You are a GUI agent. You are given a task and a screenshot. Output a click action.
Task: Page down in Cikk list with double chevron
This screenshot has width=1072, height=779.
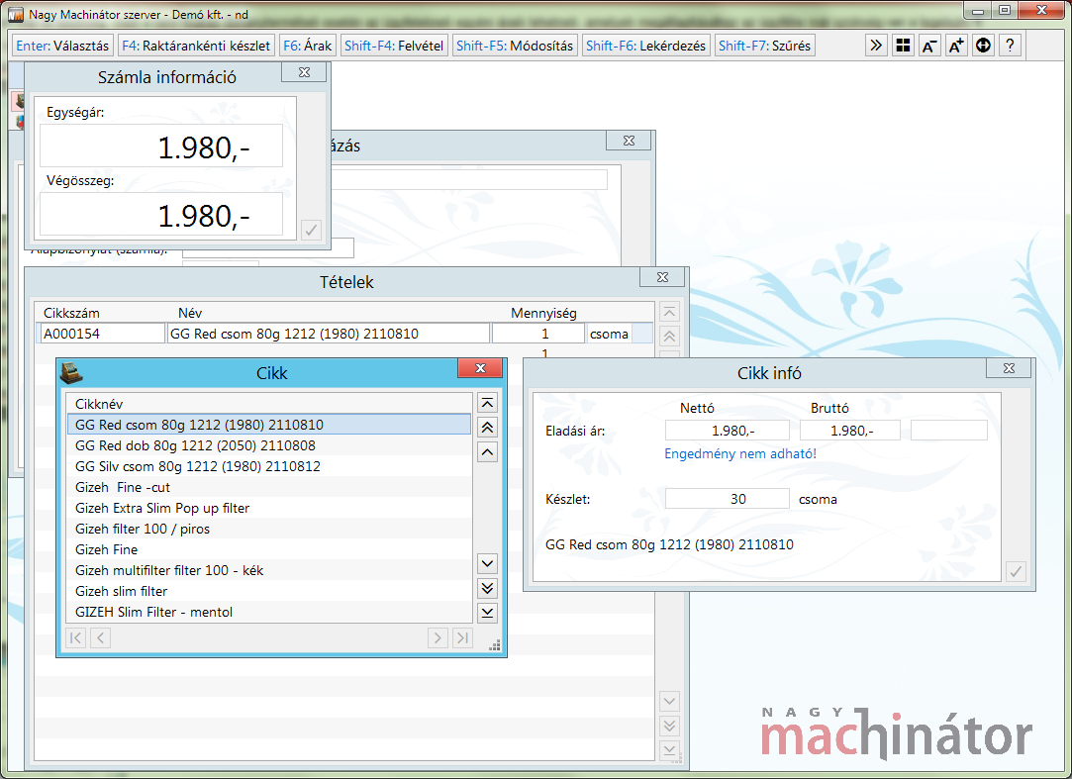tap(487, 588)
